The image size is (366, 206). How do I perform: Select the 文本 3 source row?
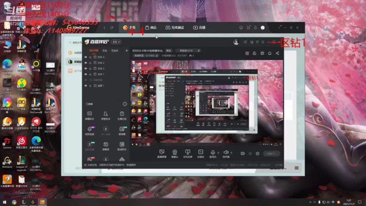pyautogui.click(x=106, y=68)
